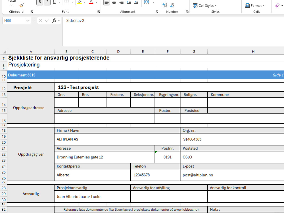Select contact person 'Alberto' cell
Screen dimensions: 284x213
tap(92, 175)
